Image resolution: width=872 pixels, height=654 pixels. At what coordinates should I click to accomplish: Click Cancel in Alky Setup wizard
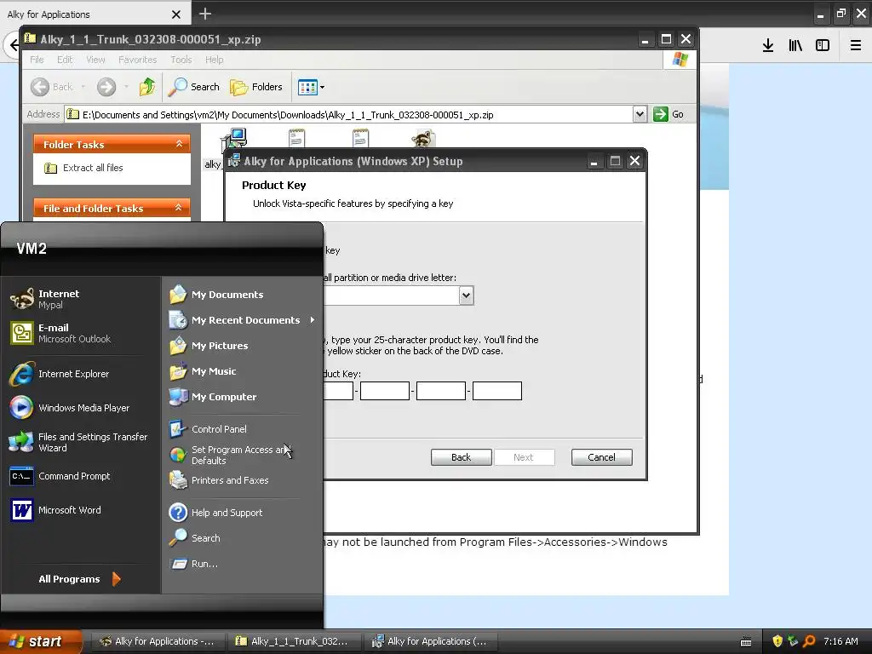[x=602, y=457]
